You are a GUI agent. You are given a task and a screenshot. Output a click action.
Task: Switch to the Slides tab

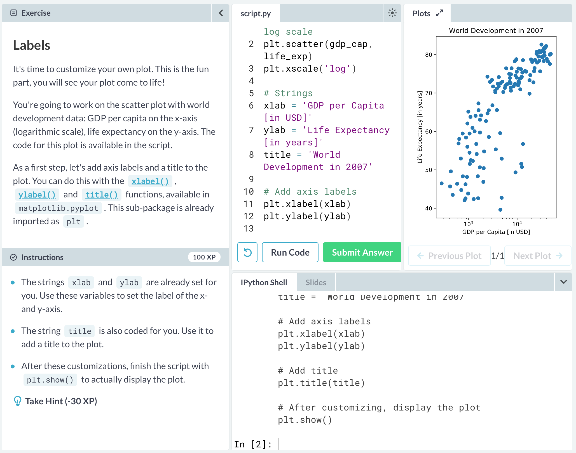point(316,282)
